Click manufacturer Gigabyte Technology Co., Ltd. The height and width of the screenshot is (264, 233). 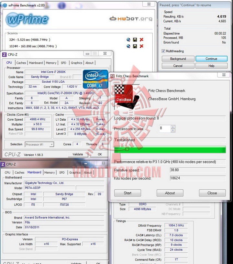tap(64, 183)
